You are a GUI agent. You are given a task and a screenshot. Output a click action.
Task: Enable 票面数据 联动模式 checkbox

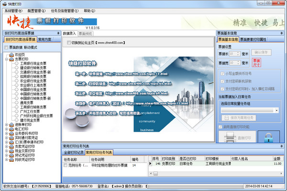[6, 47]
